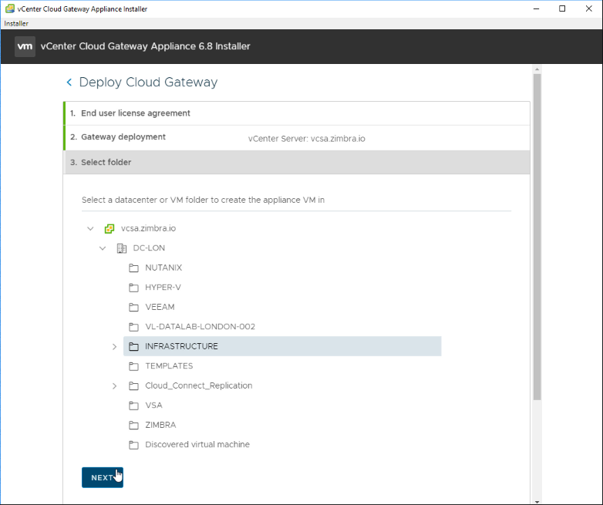Viewport: 603px width, 505px height.
Task: Choose the Cloud_Connect_Replication folder label
Action: [199, 385]
